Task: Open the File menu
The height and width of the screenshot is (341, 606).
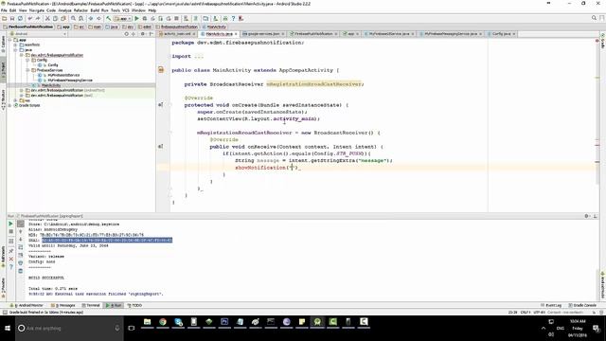Action: [x=4, y=10]
